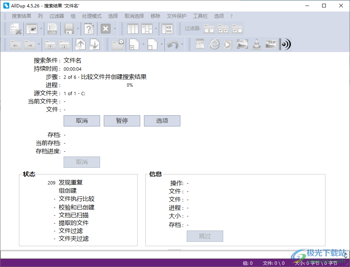Click the delete search result icon
Image resolution: width=350 pixels, height=267 pixels.
click(x=16, y=29)
